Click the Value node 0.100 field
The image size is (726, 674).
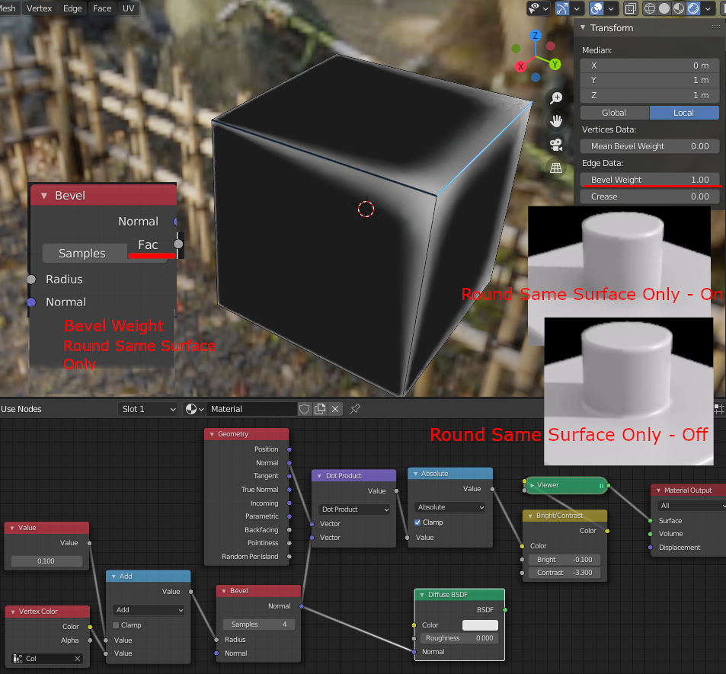[46, 561]
